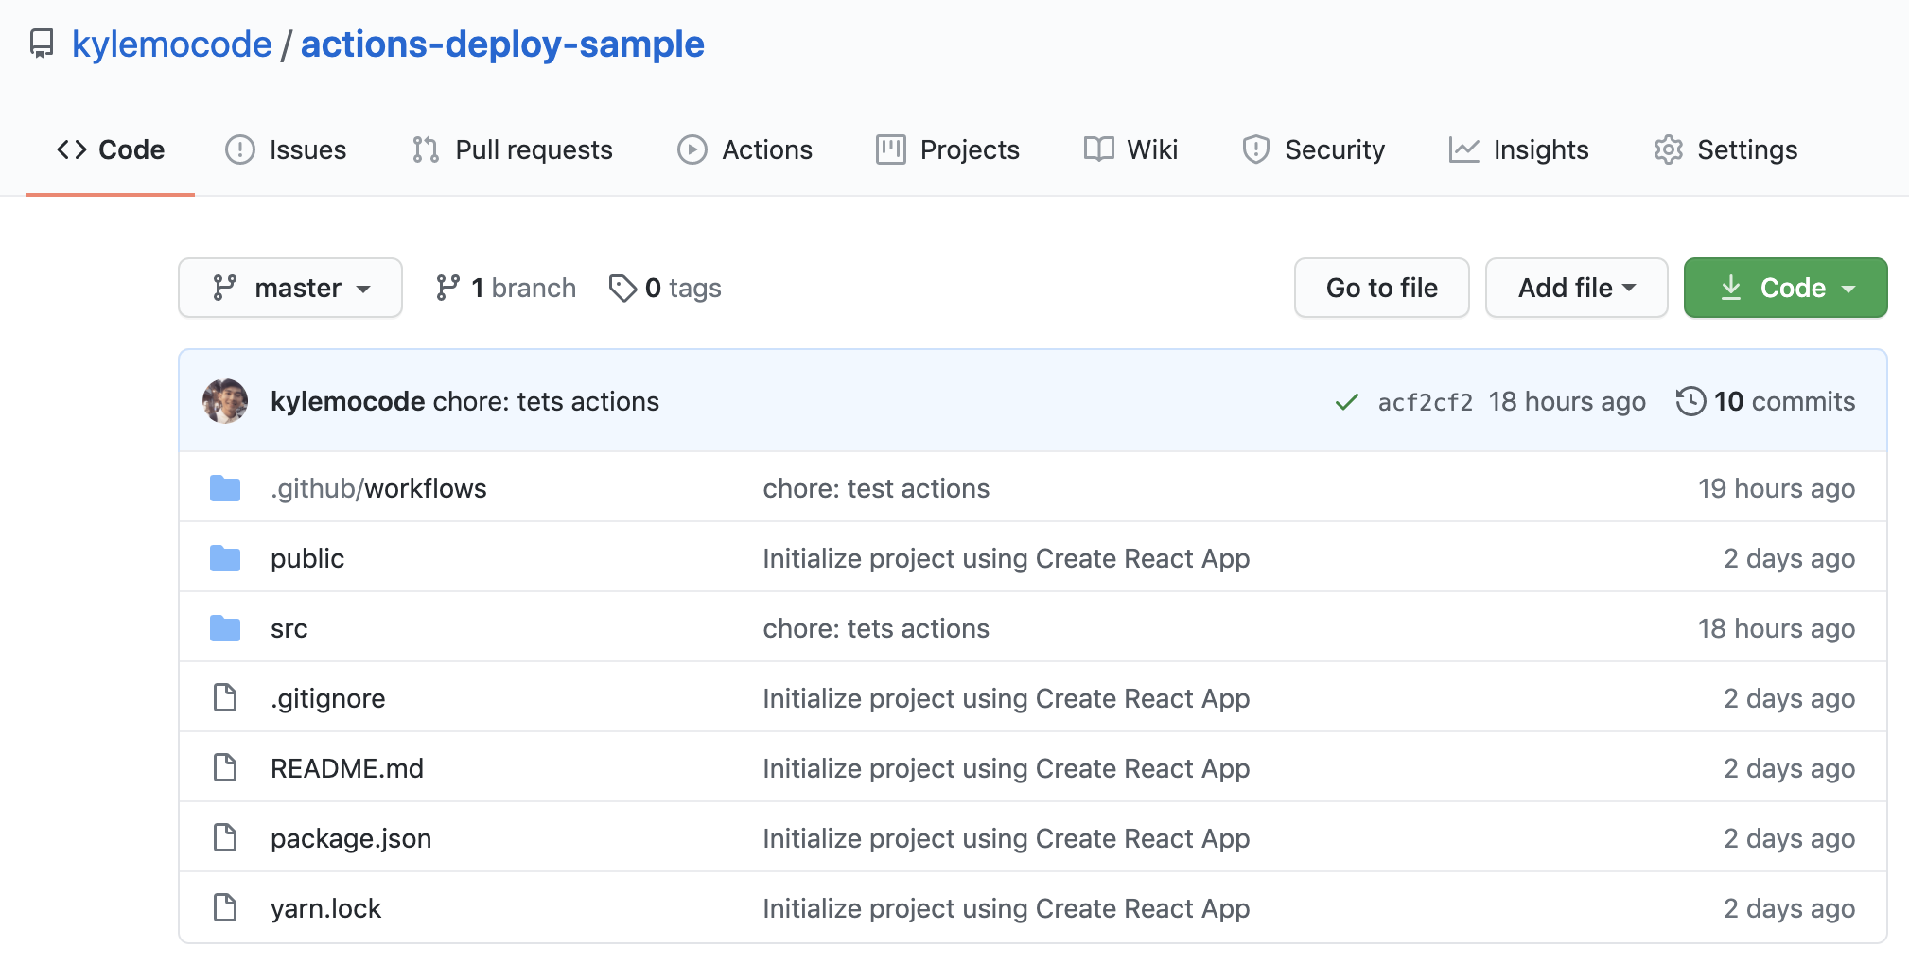Click the Go to file button
This screenshot has height=965, width=1909.
point(1381,288)
